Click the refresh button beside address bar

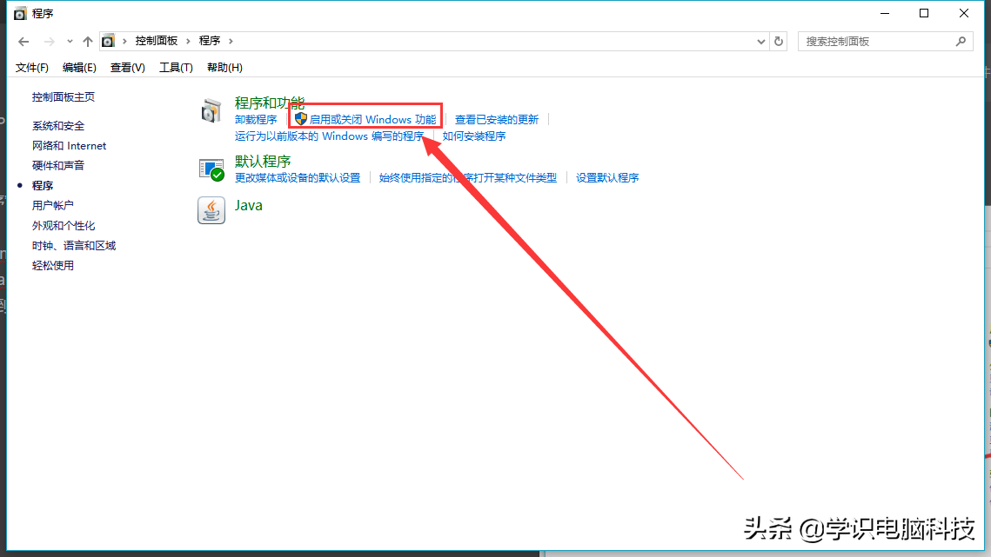click(x=779, y=41)
